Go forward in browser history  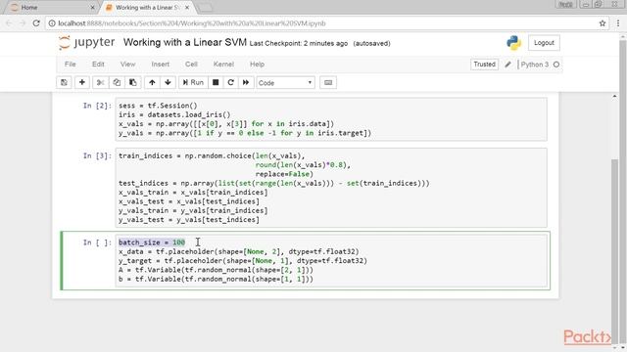[x=23, y=23]
